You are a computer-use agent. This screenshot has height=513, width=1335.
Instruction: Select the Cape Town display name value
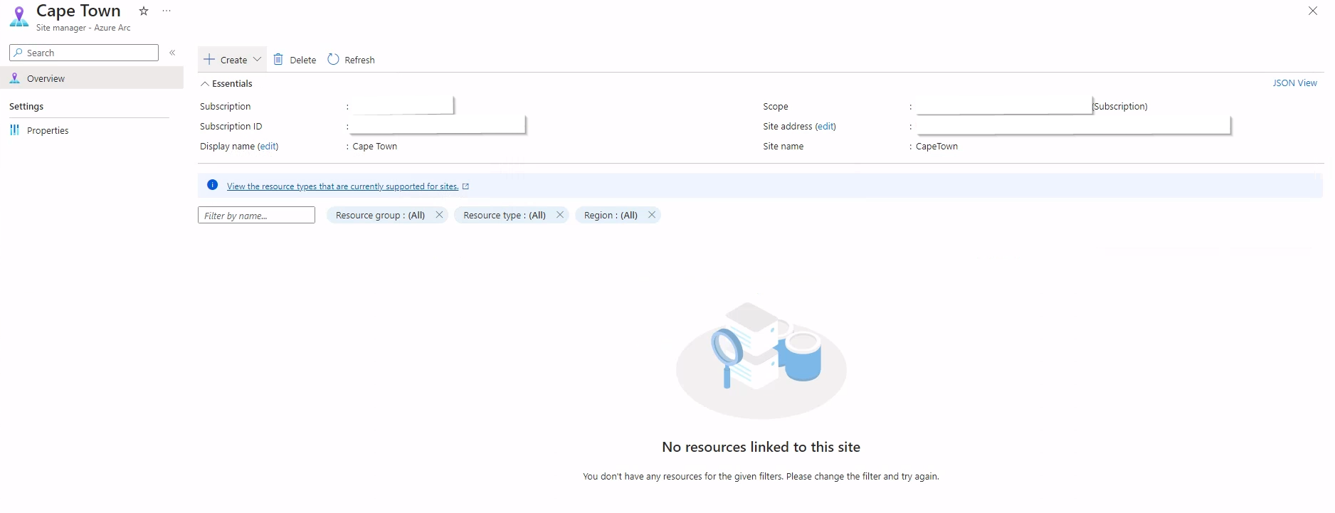(x=375, y=147)
